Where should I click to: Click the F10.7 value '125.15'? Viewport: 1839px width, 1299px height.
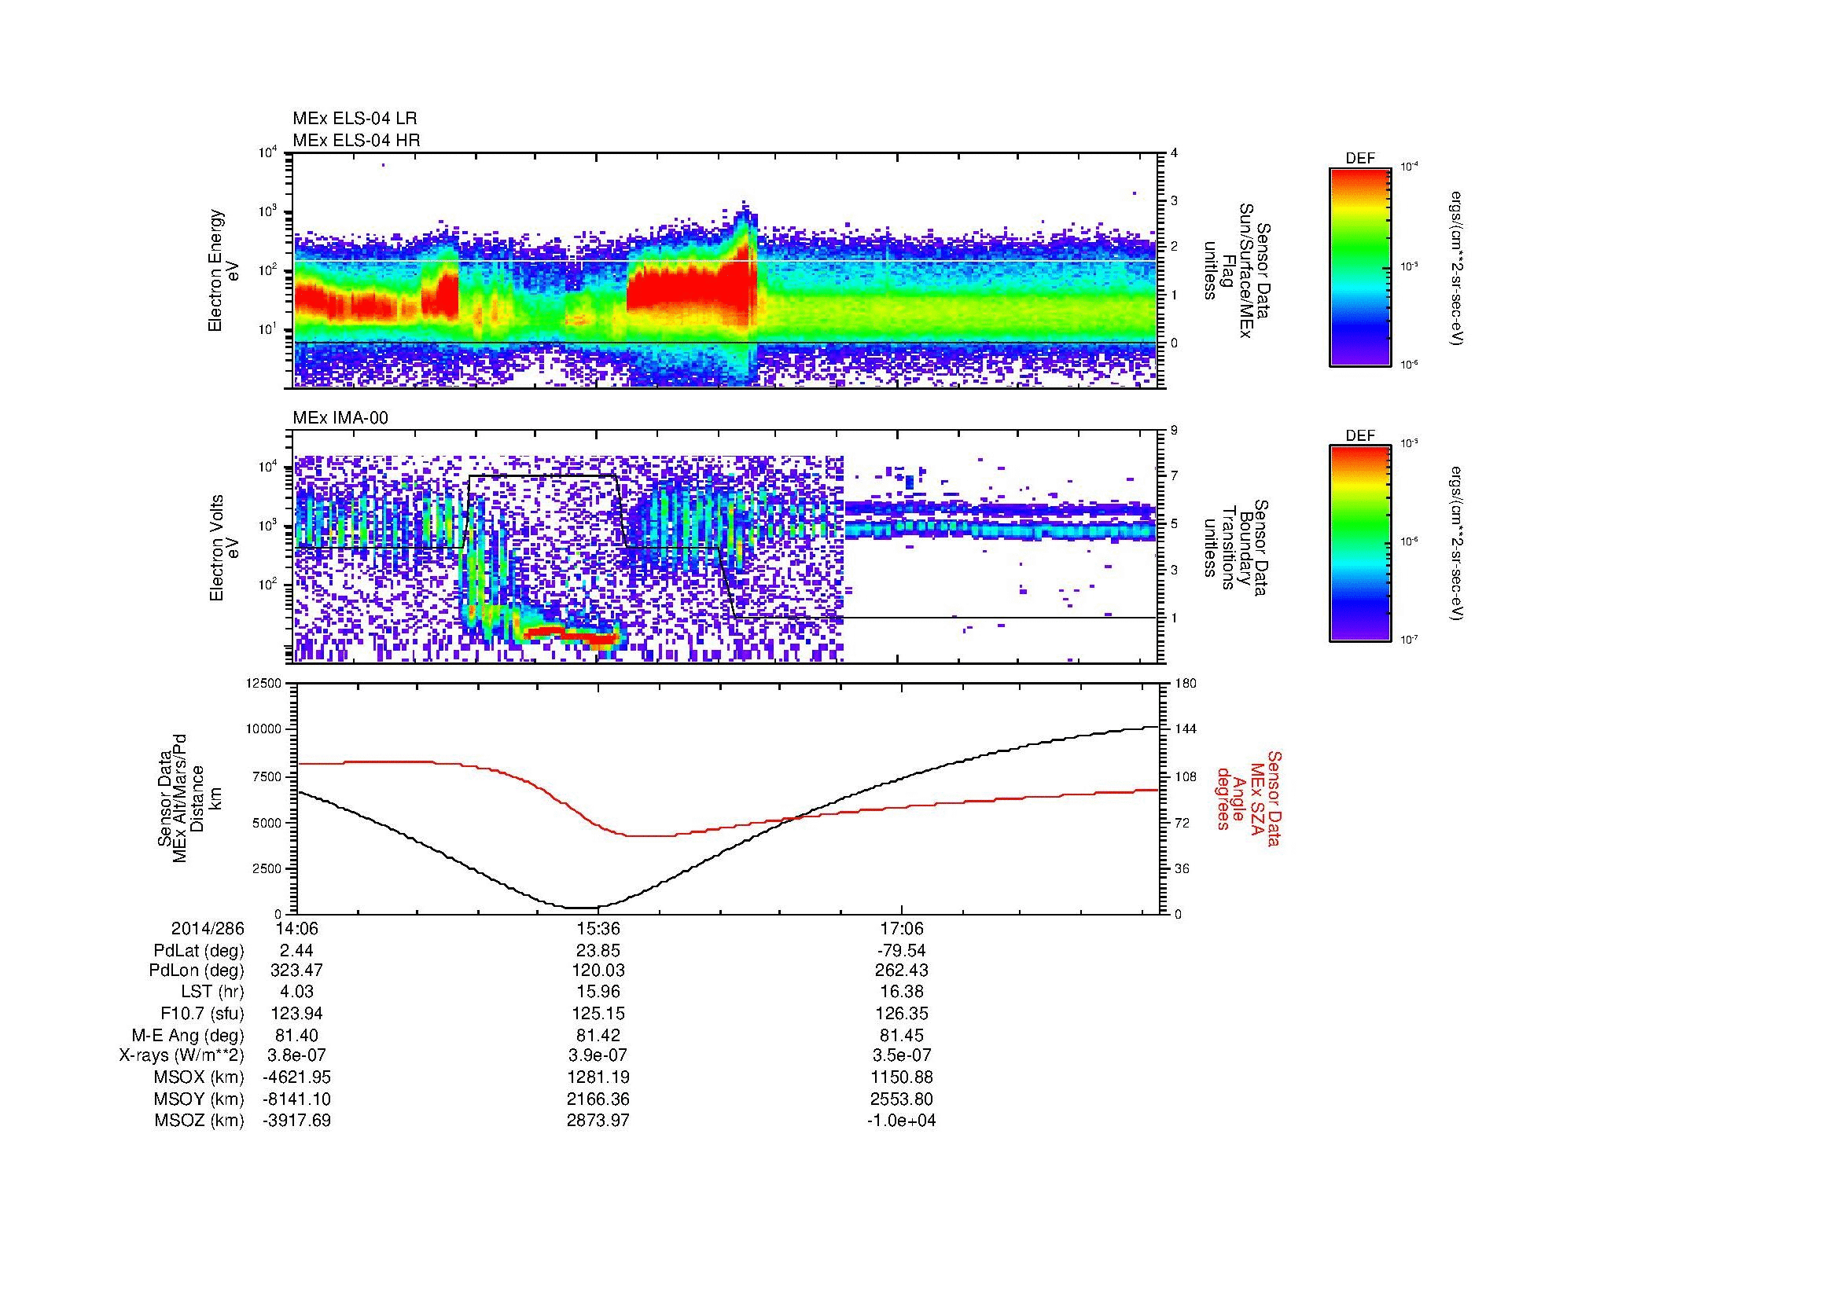598,1014
